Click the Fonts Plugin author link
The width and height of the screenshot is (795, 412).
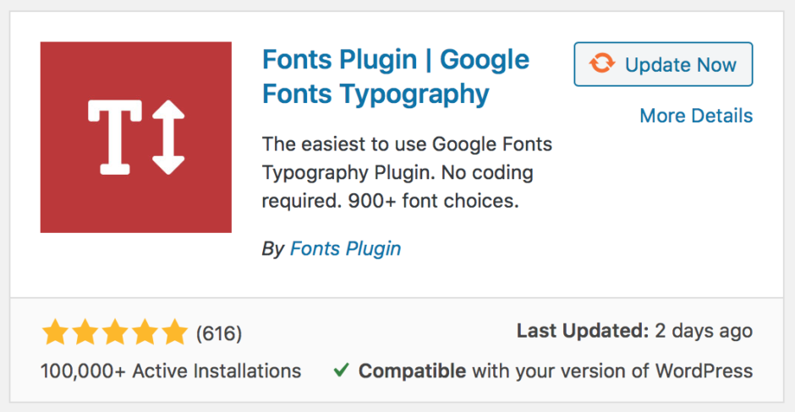coord(345,249)
